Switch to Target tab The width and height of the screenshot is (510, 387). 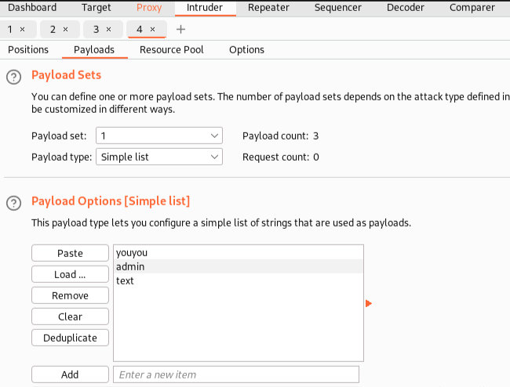(x=97, y=8)
